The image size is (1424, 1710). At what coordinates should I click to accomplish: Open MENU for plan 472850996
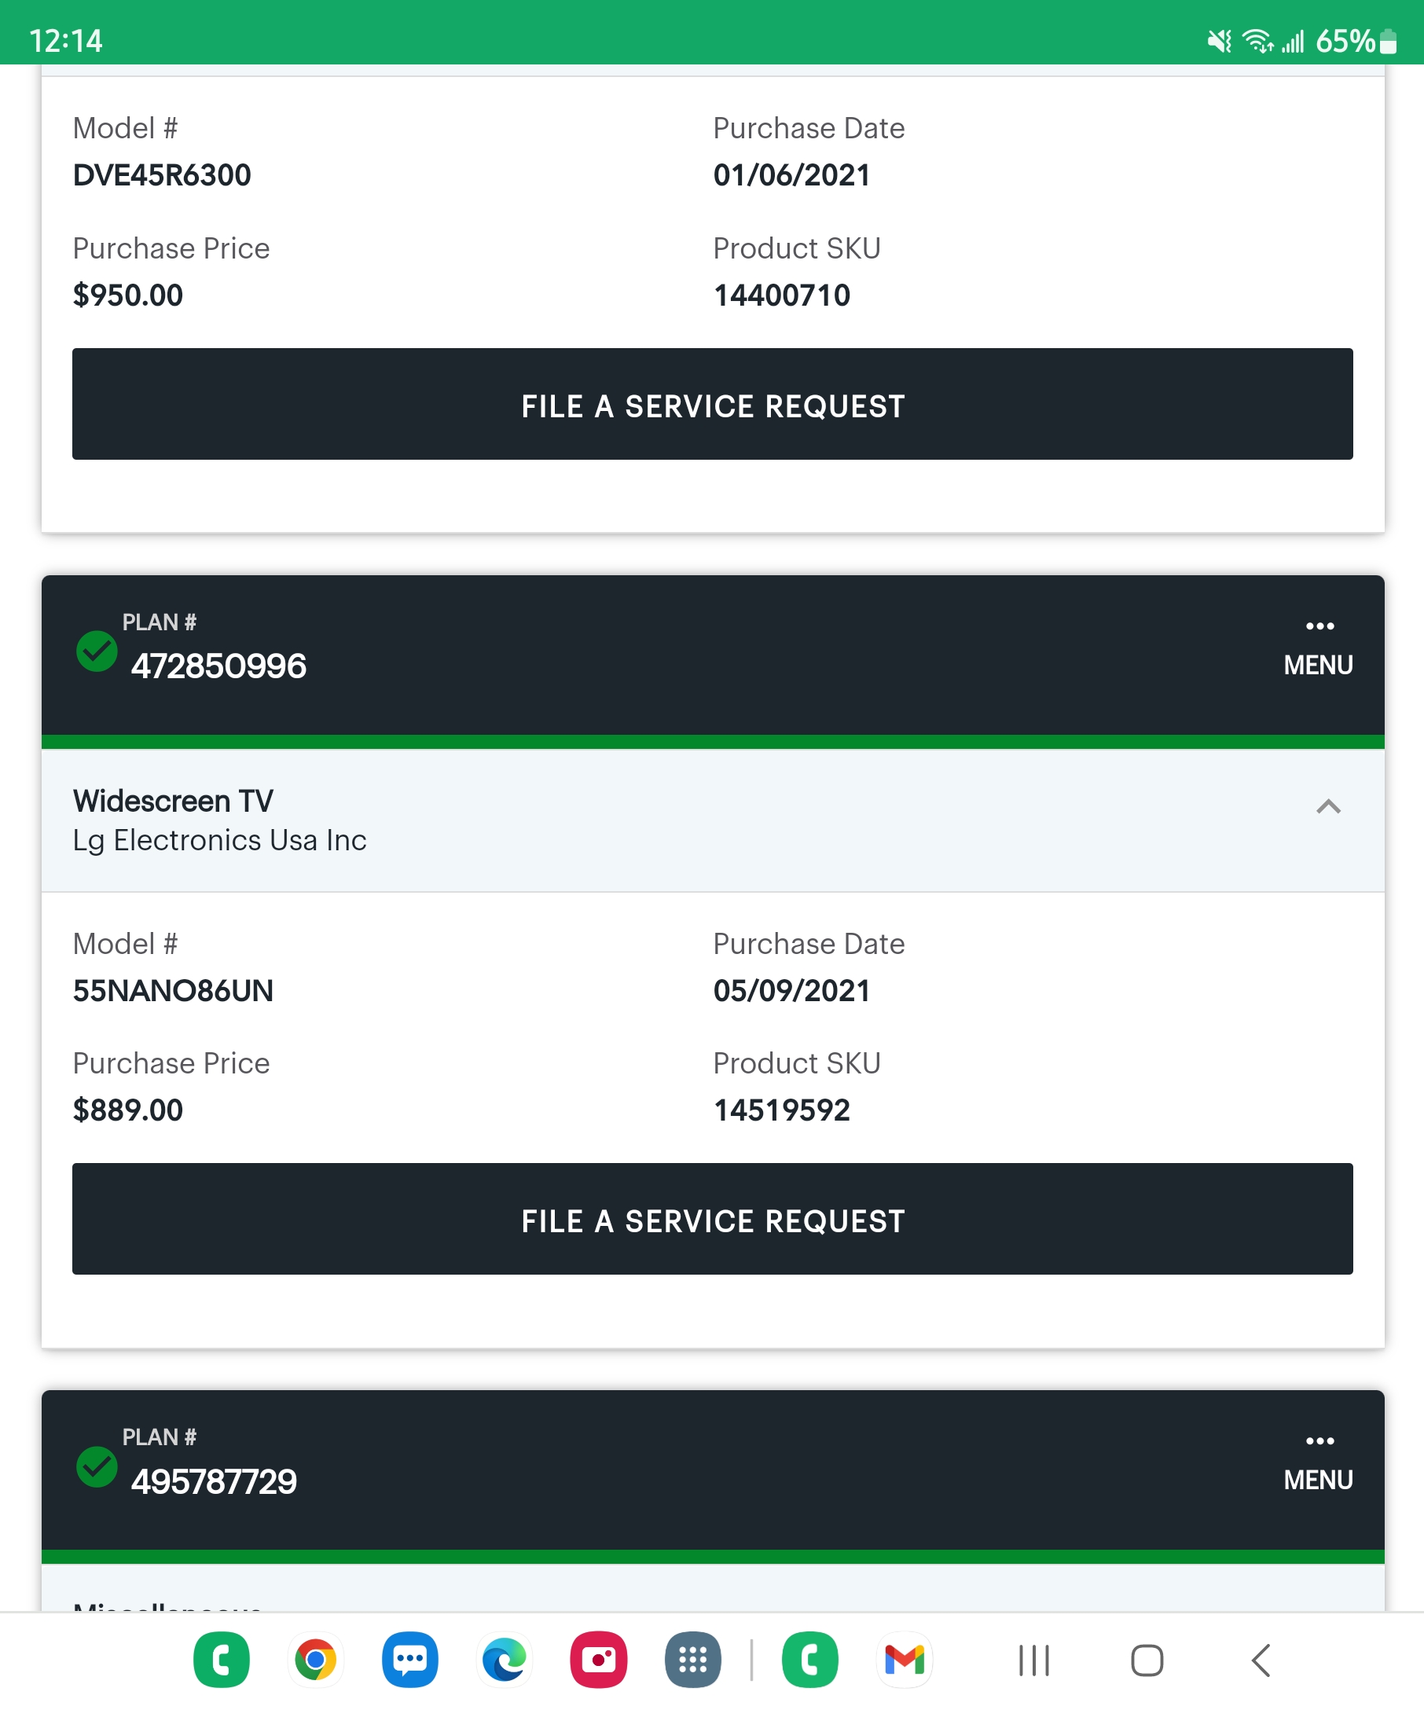click(1318, 649)
